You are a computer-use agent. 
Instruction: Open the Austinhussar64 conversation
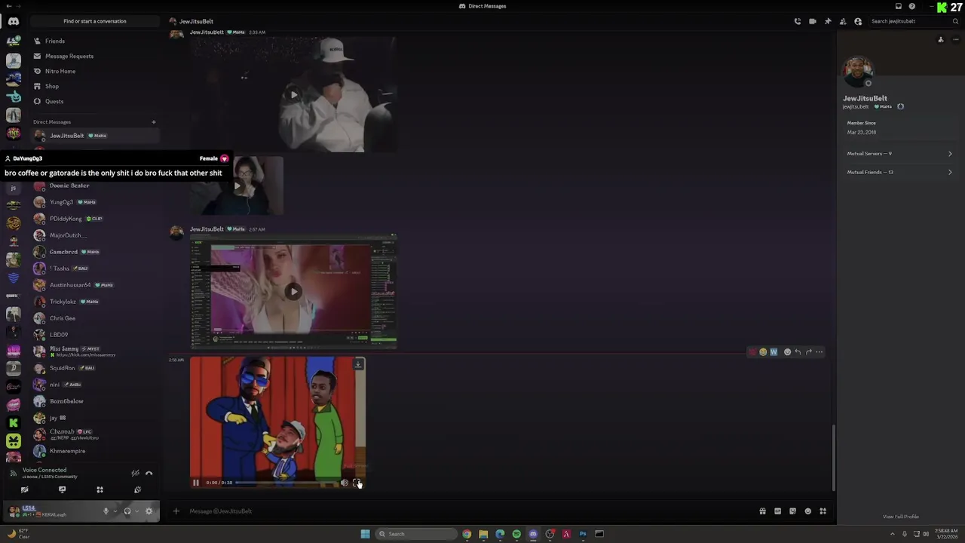coord(95,285)
